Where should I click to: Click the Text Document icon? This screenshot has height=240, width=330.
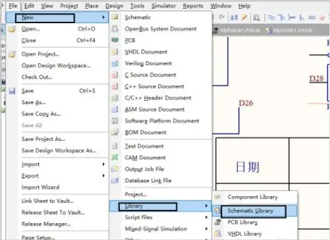(x=115, y=146)
